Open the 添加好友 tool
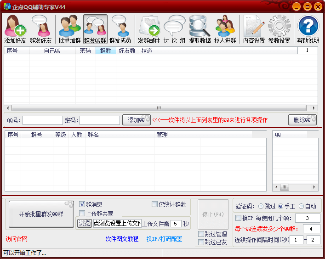Image resolution: width=325 pixels, height=259 pixels. [15, 29]
